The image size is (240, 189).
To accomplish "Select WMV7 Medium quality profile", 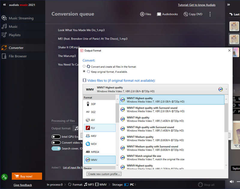I will tap(172, 138).
